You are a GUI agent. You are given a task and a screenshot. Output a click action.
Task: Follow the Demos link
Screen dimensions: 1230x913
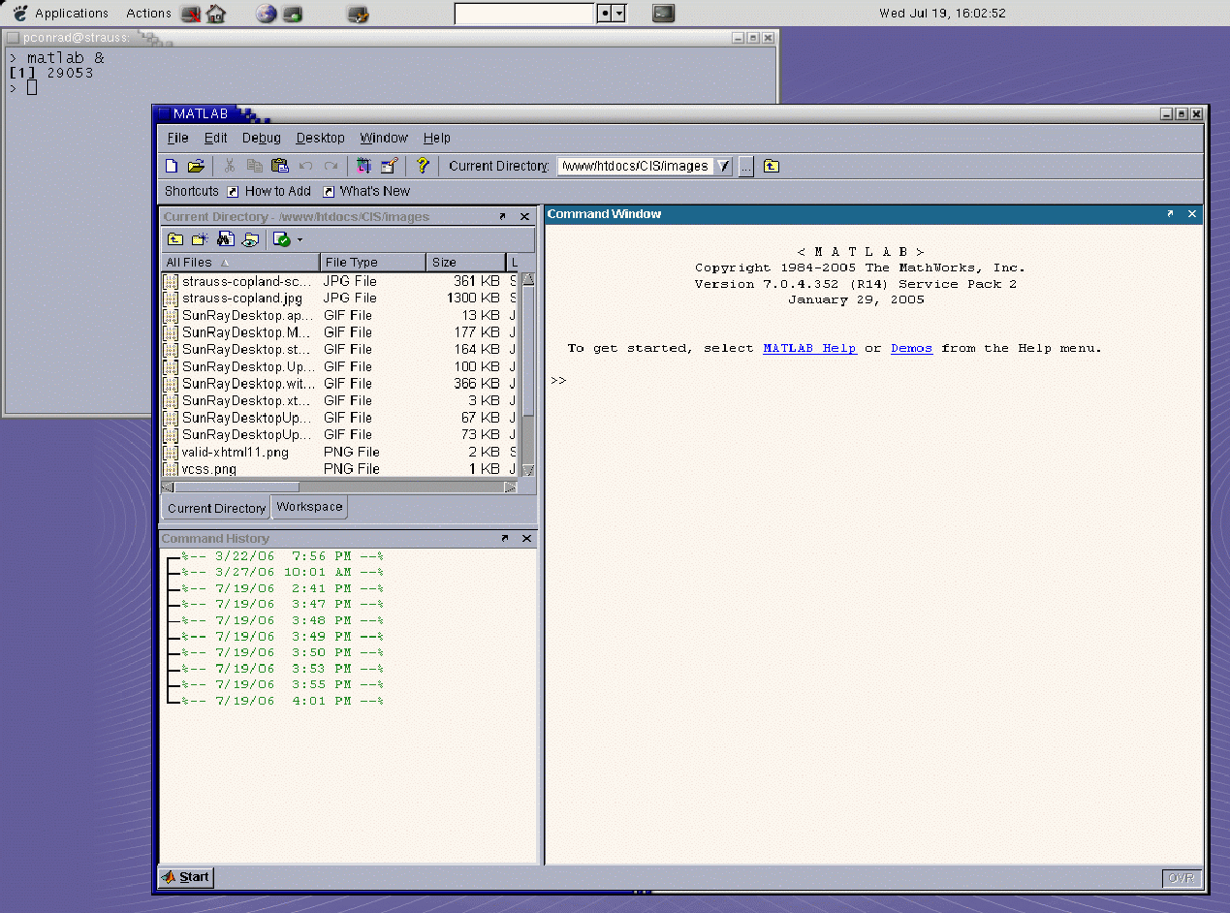911,348
